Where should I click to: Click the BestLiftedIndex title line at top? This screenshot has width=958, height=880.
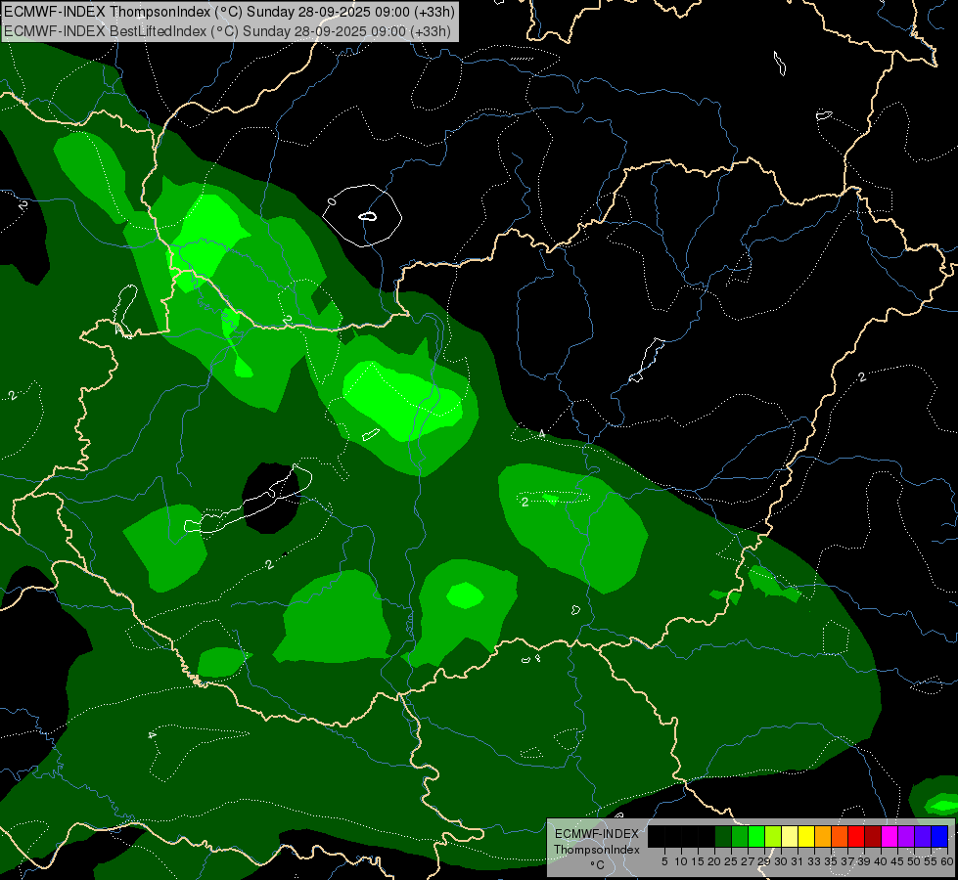click(227, 31)
